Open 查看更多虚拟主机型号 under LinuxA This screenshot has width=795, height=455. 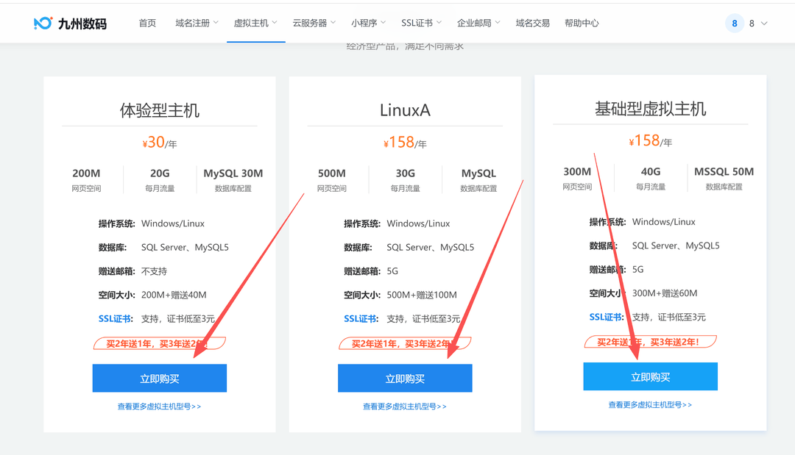(x=405, y=406)
